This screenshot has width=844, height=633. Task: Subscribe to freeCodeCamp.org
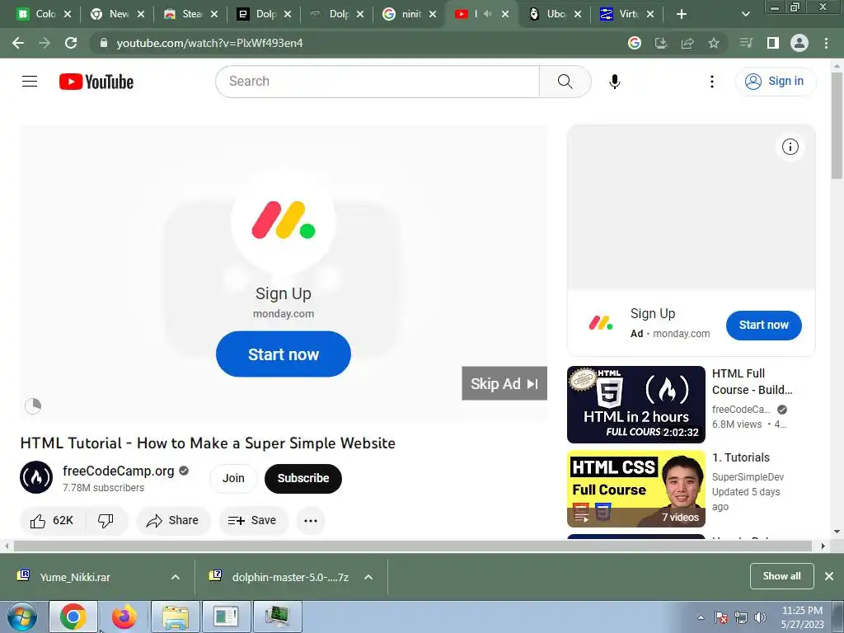[x=303, y=478]
